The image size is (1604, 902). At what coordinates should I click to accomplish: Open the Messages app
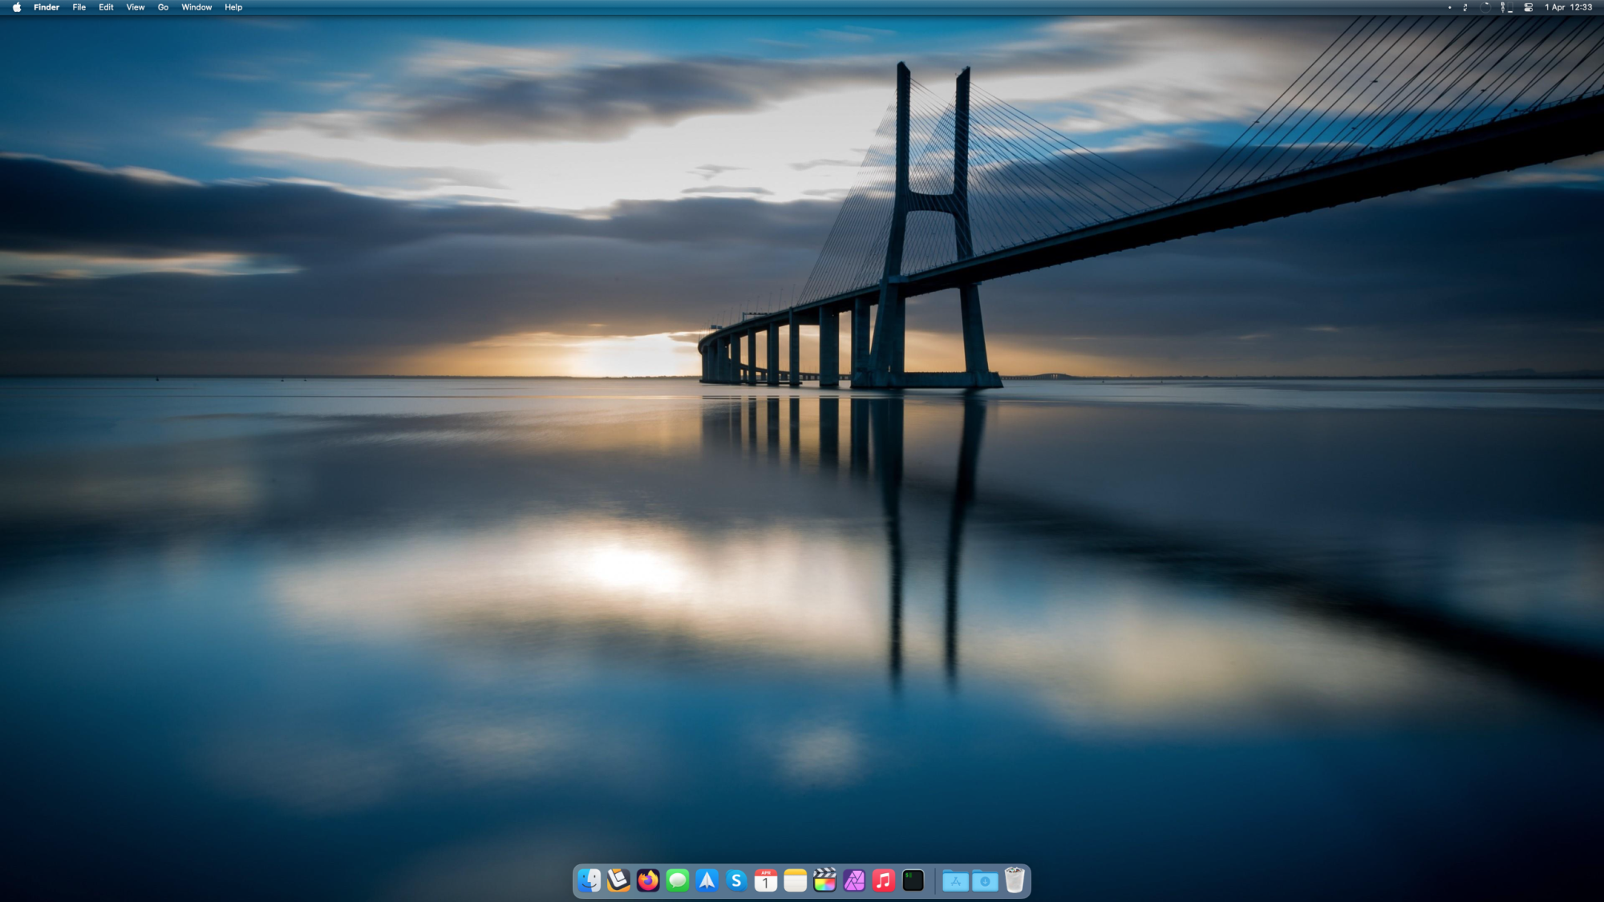tap(678, 880)
